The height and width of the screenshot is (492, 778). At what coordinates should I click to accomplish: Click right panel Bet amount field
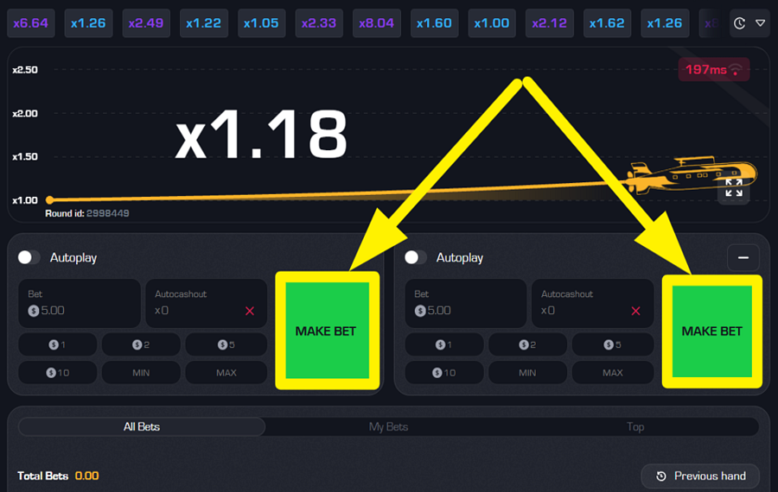click(466, 303)
